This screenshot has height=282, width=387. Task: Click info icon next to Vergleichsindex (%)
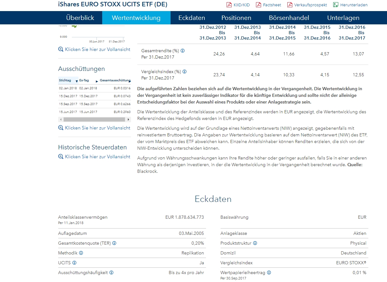pos(184,72)
